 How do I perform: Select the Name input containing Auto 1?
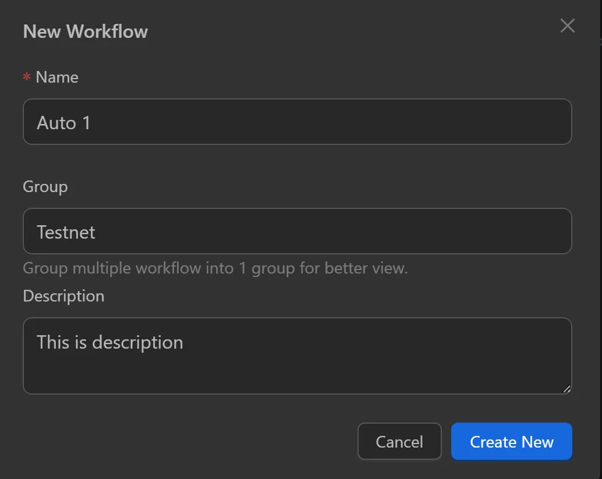pyautogui.click(x=298, y=122)
